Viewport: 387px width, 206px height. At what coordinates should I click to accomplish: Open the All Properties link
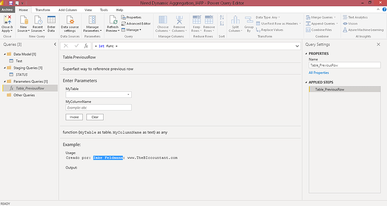(x=319, y=73)
